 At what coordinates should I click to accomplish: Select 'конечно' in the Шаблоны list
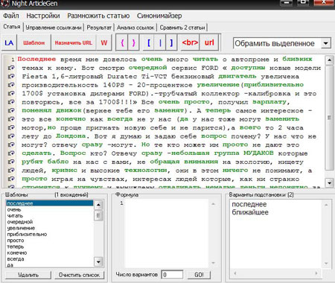click(x=50, y=253)
